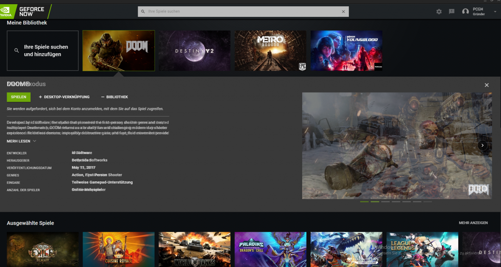501x267 pixels.
Task: Click the id Software developer text
Action: (x=82, y=153)
